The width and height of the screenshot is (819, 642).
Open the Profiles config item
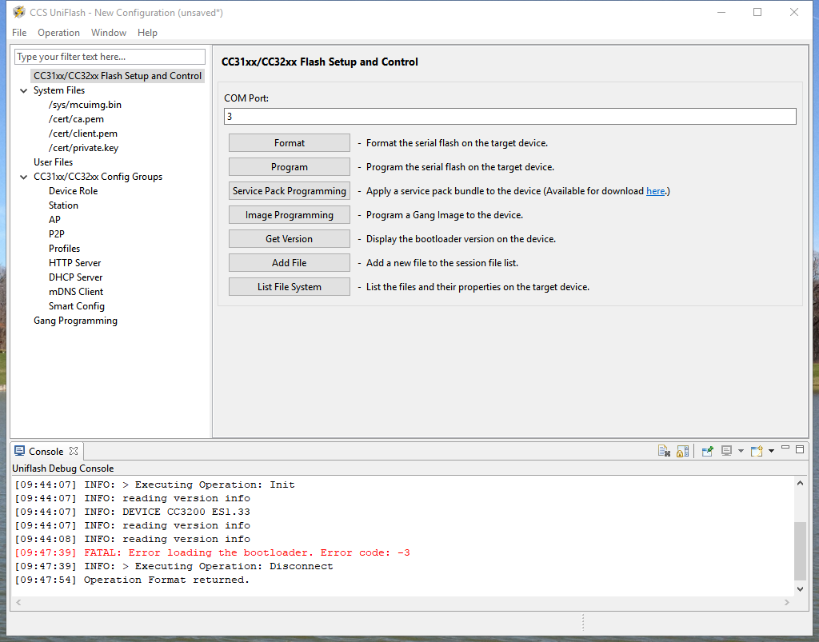coord(64,249)
